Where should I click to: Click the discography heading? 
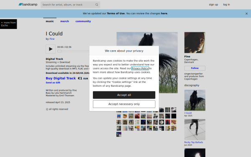[192, 85]
